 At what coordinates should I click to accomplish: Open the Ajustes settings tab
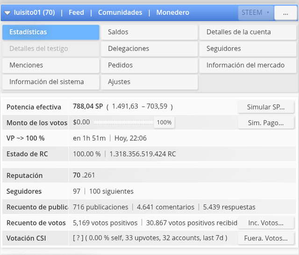pos(149,82)
